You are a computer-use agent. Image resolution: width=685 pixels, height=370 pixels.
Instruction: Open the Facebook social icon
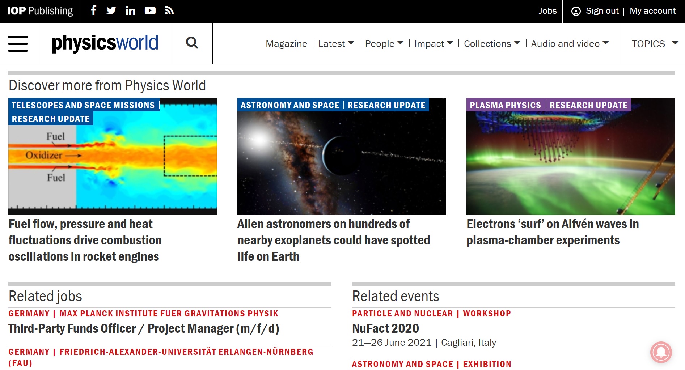point(93,10)
